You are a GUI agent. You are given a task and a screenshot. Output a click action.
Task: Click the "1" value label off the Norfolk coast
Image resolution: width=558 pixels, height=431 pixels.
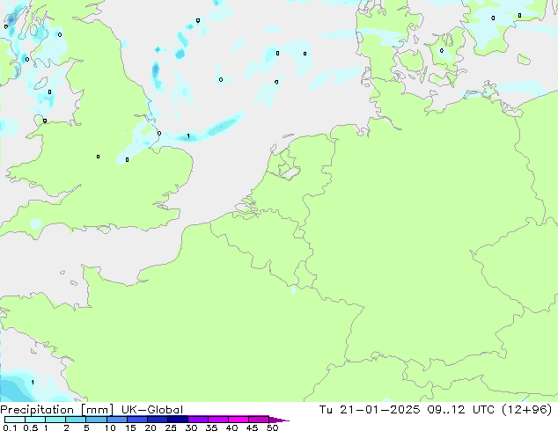(x=188, y=136)
